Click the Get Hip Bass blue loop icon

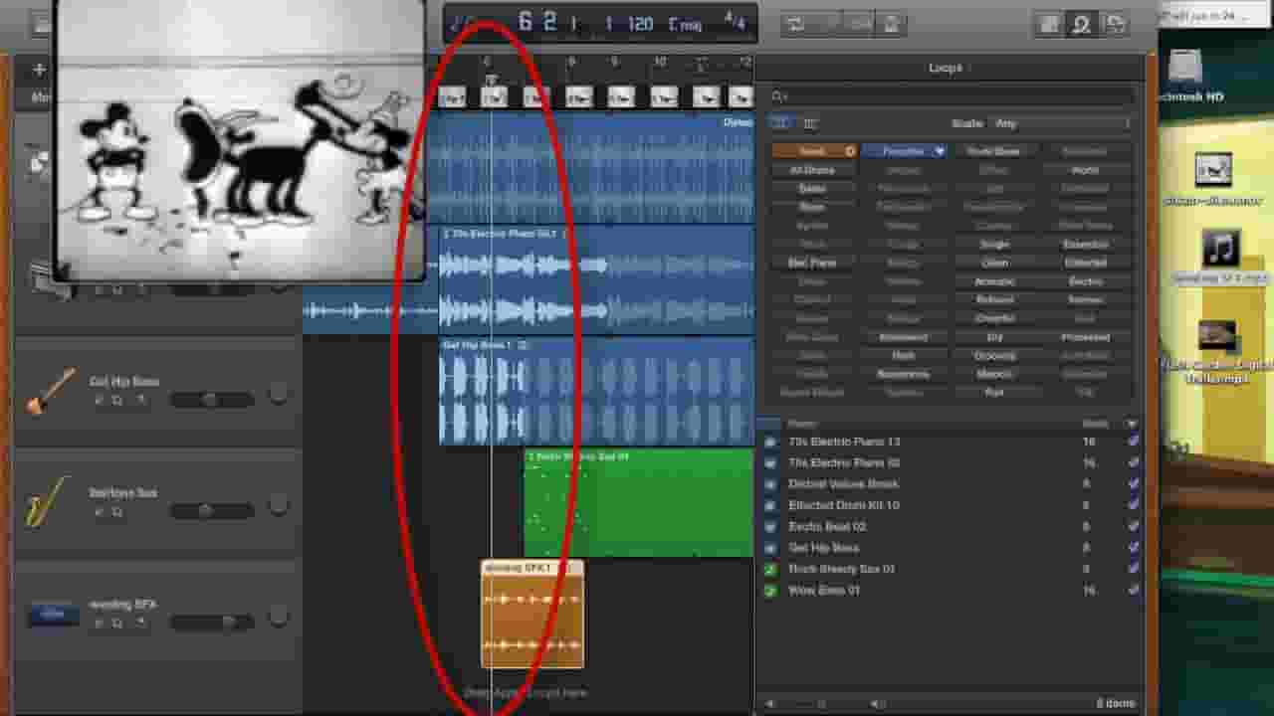tap(769, 548)
